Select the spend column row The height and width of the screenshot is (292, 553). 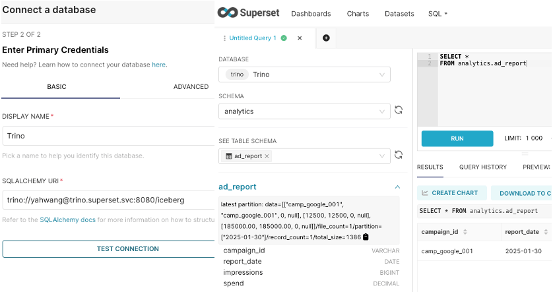click(x=311, y=283)
